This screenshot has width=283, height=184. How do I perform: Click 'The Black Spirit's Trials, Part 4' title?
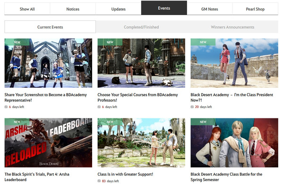click(37, 177)
